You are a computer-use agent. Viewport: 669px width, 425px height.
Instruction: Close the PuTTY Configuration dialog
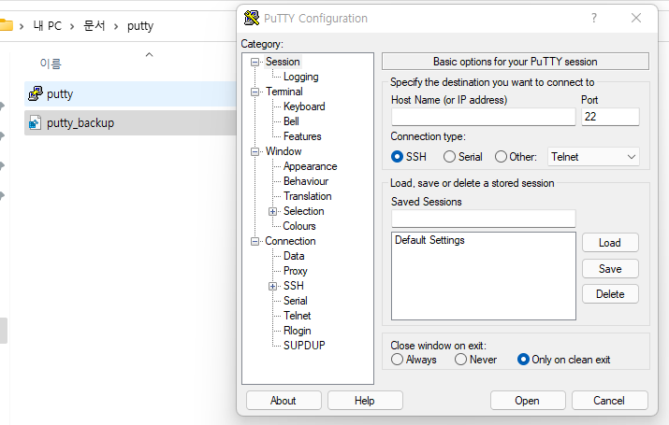pos(635,18)
